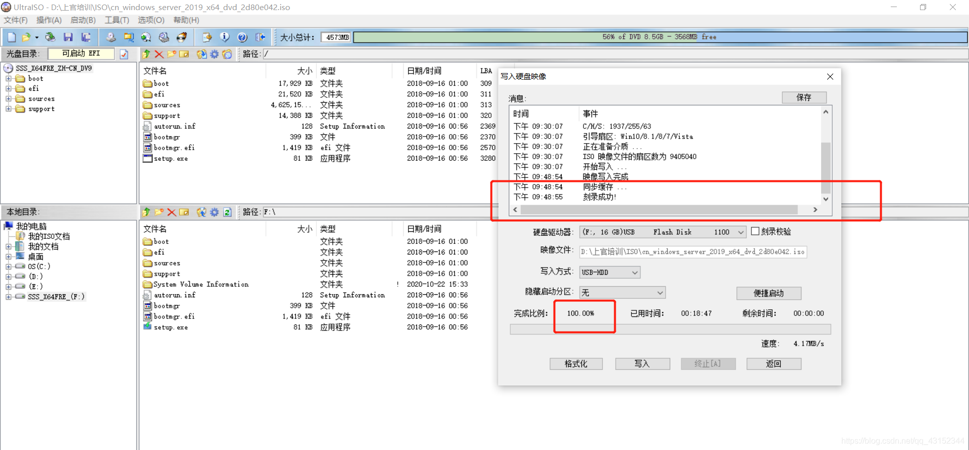Click the Make CD/DVD image icon
This screenshot has height=450, width=969.
pyautogui.click(x=111, y=37)
